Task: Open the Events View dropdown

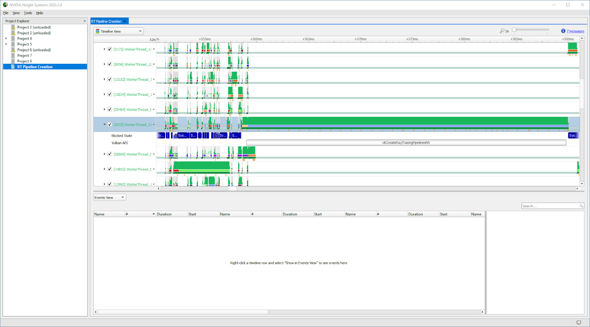Action: click(110, 198)
